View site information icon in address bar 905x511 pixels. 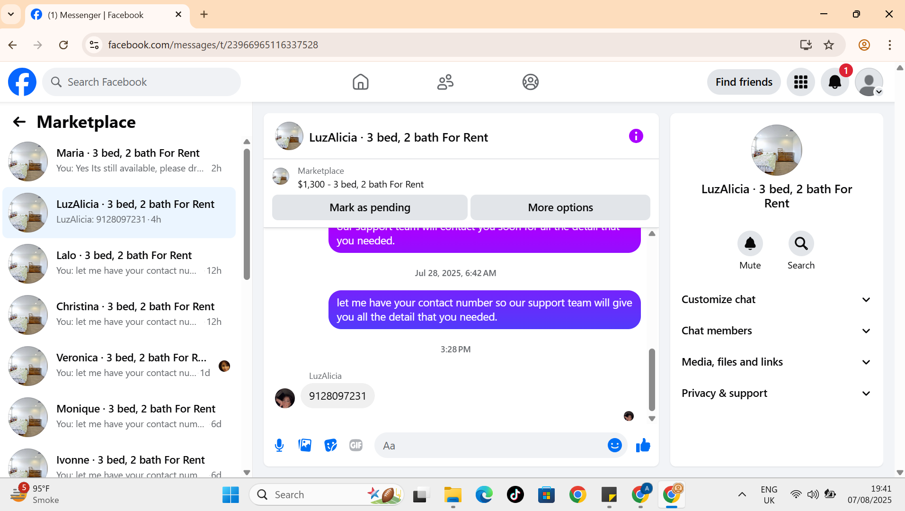click(94, 45)
